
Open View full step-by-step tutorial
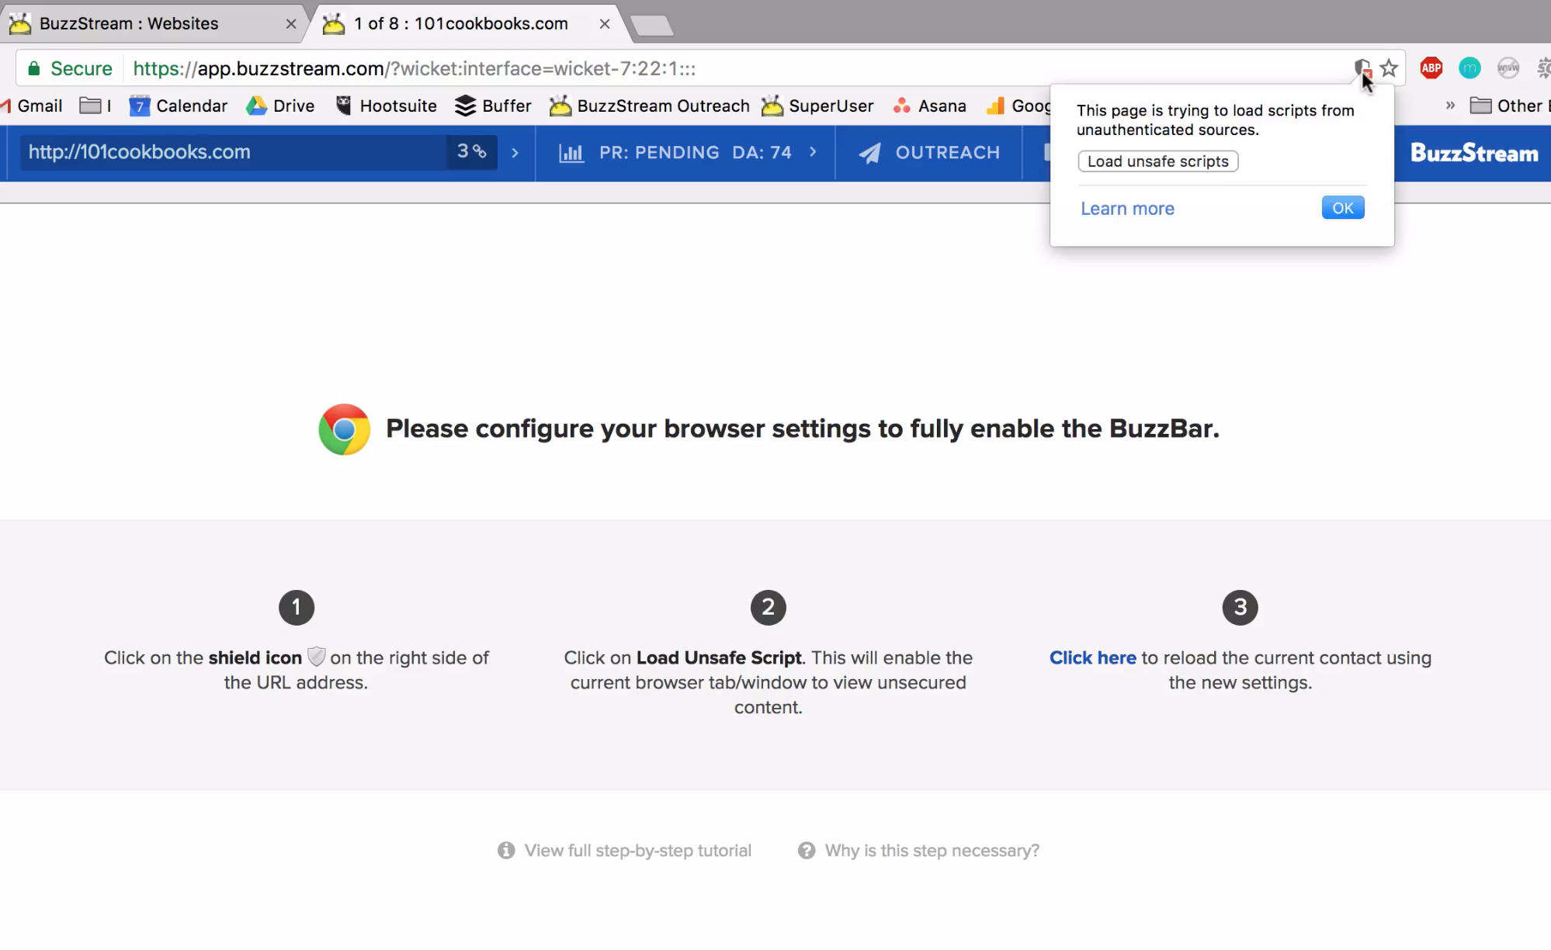tap(637, 851)
